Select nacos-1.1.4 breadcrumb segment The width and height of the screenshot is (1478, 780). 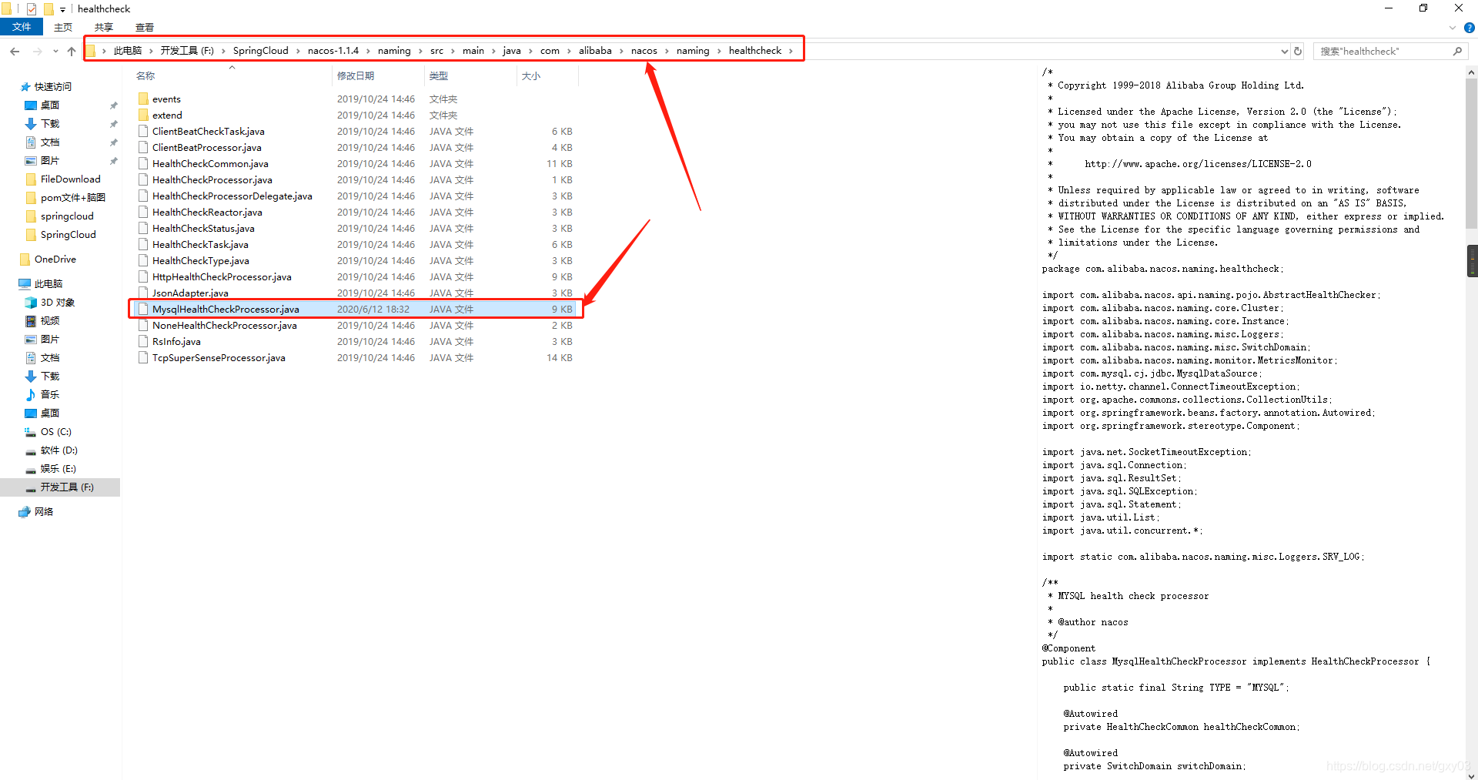pyautogui.click(x=333, y=51)
